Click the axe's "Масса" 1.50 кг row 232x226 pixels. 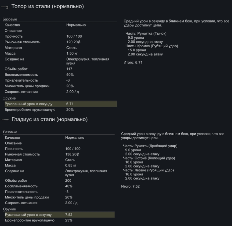(59, 54)
